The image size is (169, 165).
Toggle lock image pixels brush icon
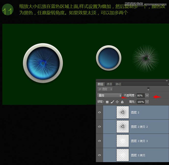point(112,102)
